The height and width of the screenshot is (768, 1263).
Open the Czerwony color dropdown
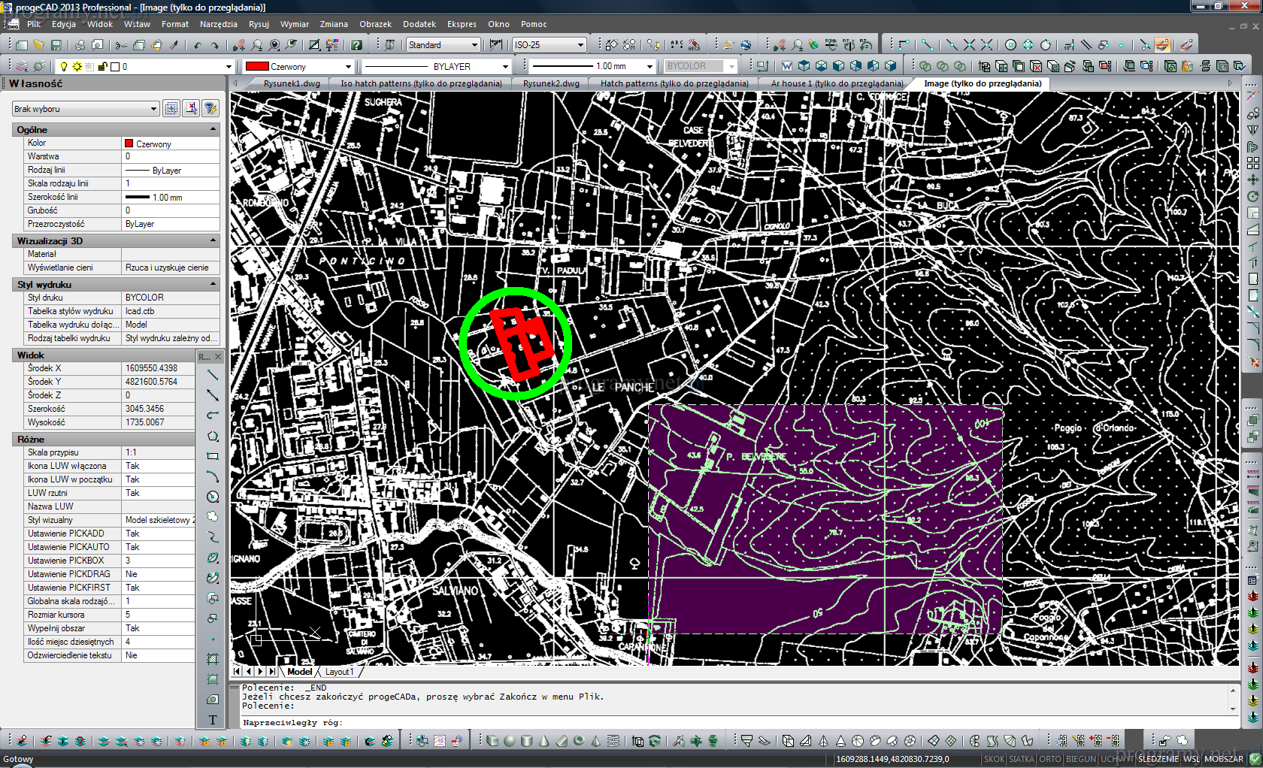coord(347,67)
